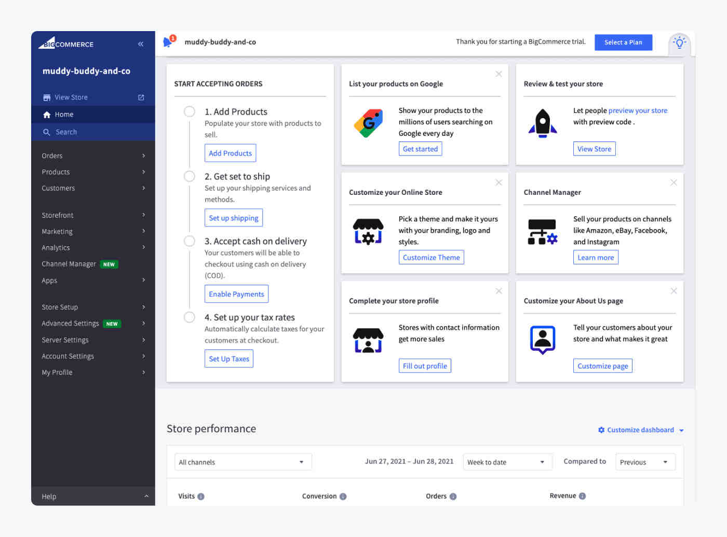Screen dimensions: 727x537
Task: Click the Add Products button
Action: pos(230,153)
